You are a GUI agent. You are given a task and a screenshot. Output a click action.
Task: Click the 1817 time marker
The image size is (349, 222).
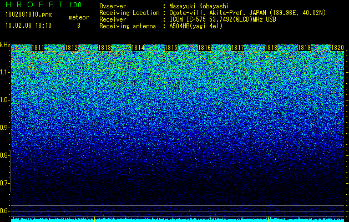(237, 48)
